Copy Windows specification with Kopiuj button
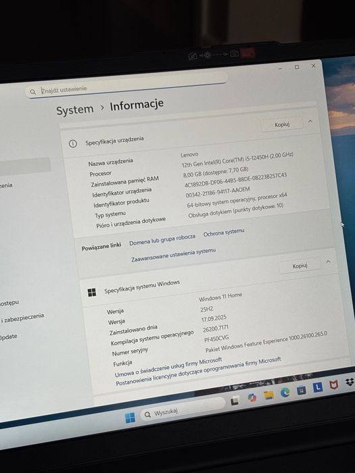 (300, 266)
